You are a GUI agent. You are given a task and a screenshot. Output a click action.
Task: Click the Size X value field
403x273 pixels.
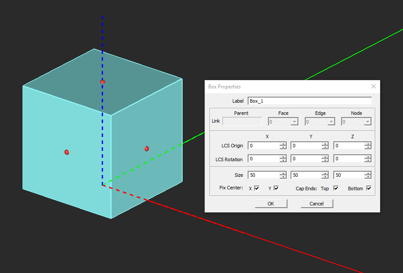(264, 175)
